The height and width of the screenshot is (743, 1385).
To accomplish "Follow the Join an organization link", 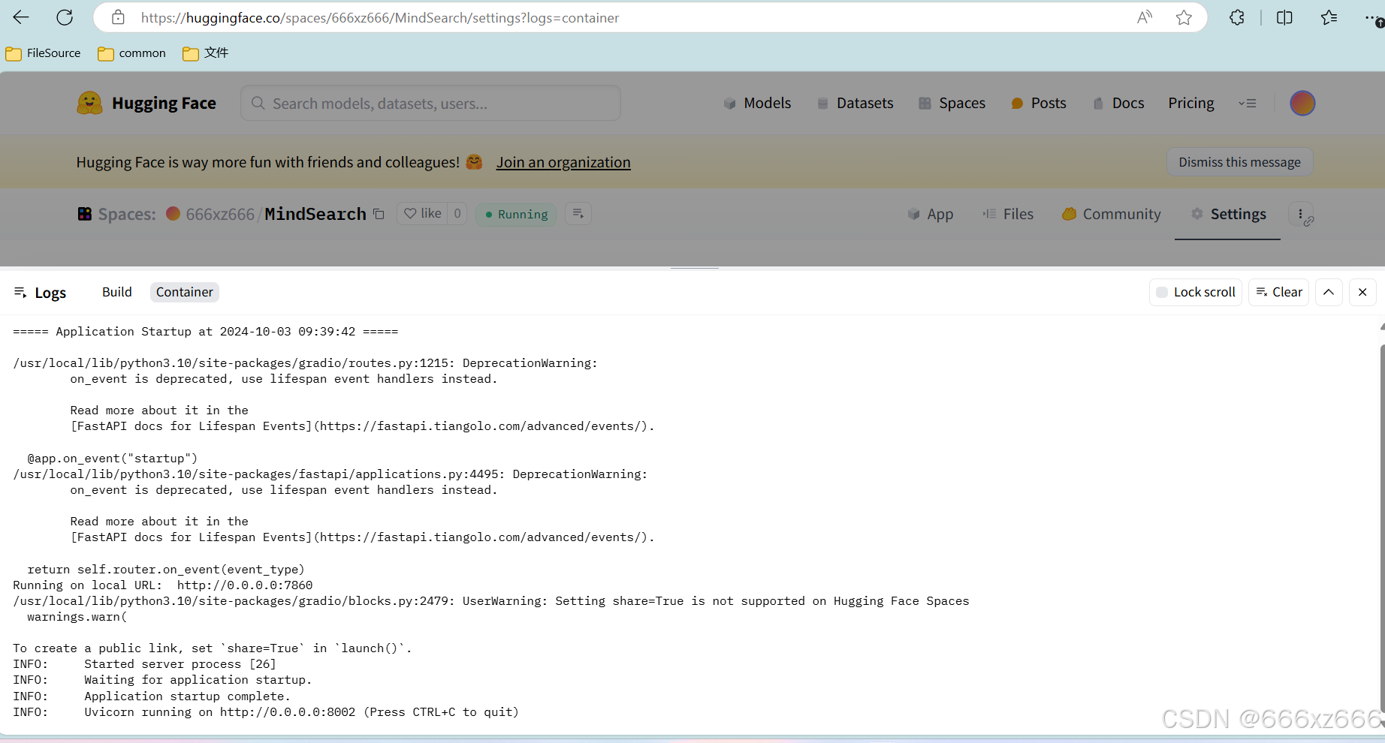I will point(563,162).
